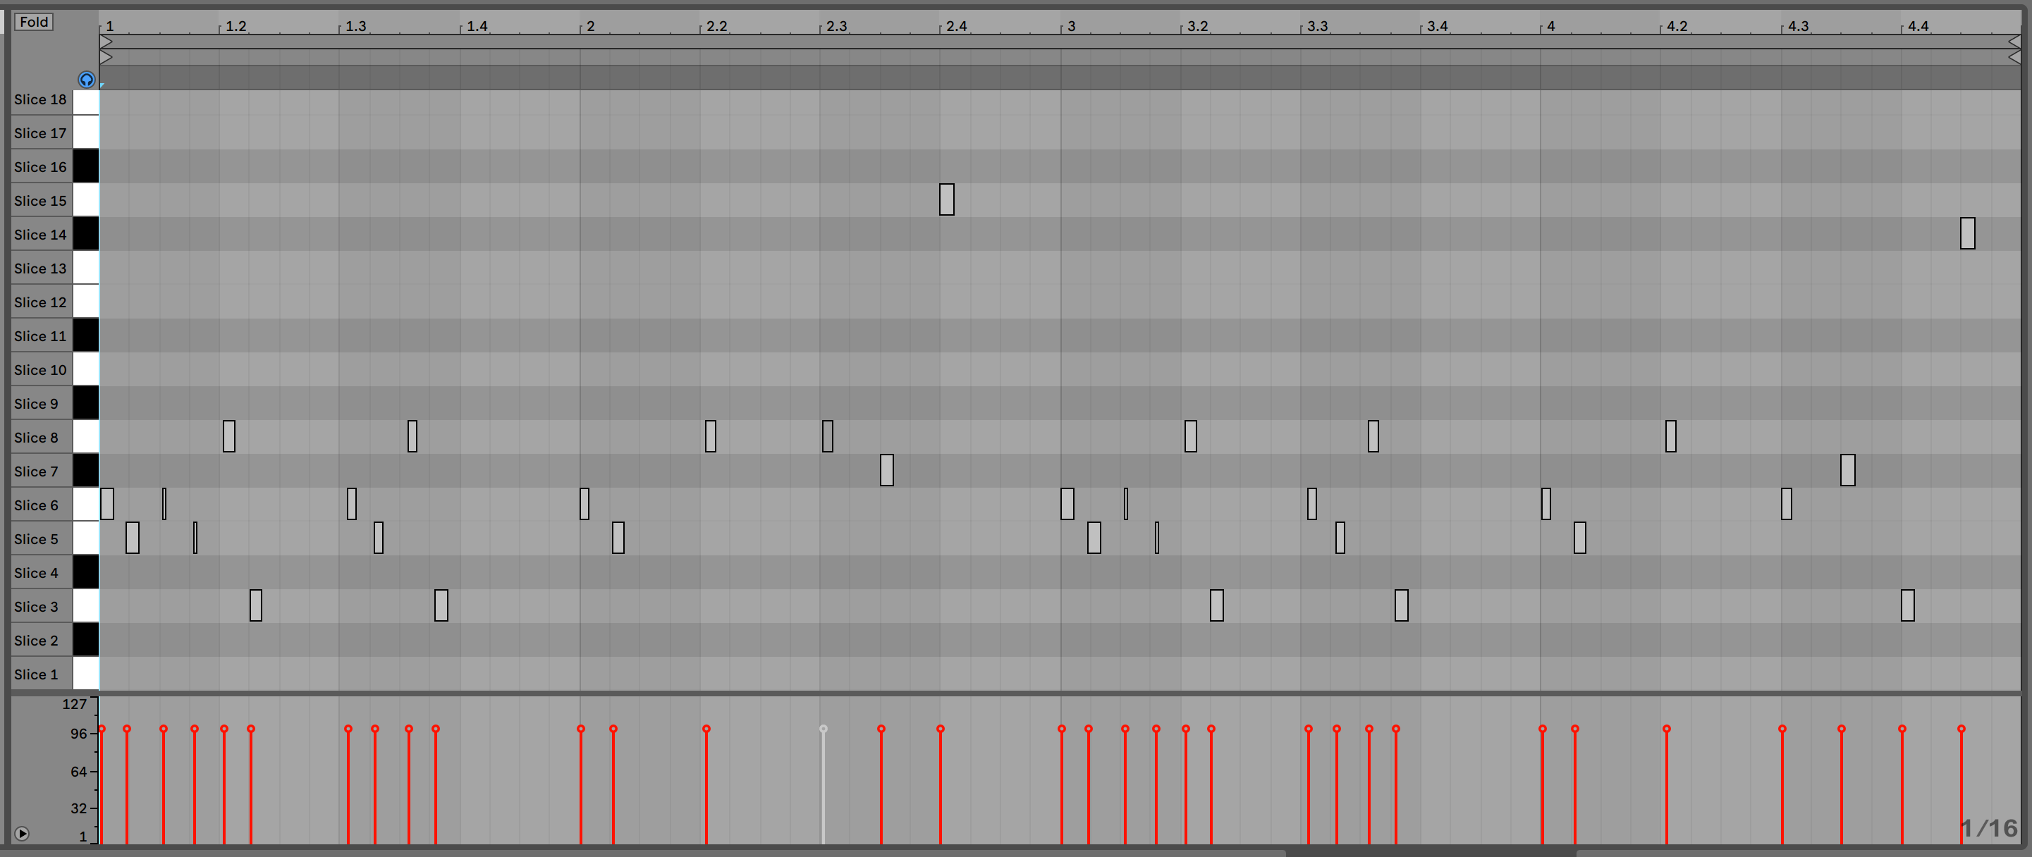This screenshot has width=2032, height=857.
Task: Select the Slice 8 note at 2.3
Action: pyautogui.click(x=828, y=436)
